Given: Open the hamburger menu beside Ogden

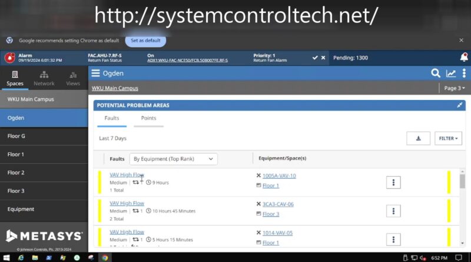Looking at the screenshot, I should click(x=95, y=74).
